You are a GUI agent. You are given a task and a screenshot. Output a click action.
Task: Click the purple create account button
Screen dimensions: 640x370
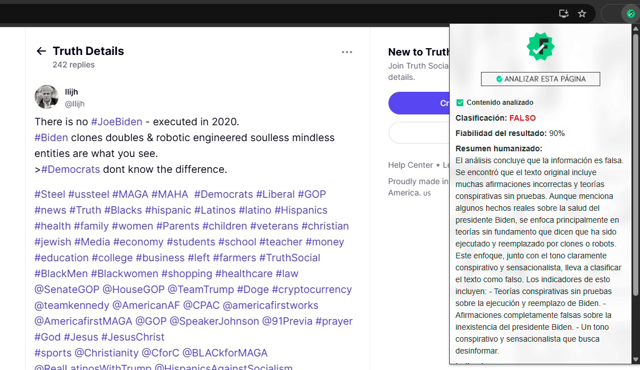[419, 103]
